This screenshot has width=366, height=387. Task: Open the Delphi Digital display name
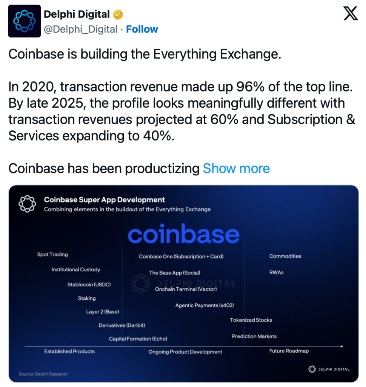tap(77, 14)
